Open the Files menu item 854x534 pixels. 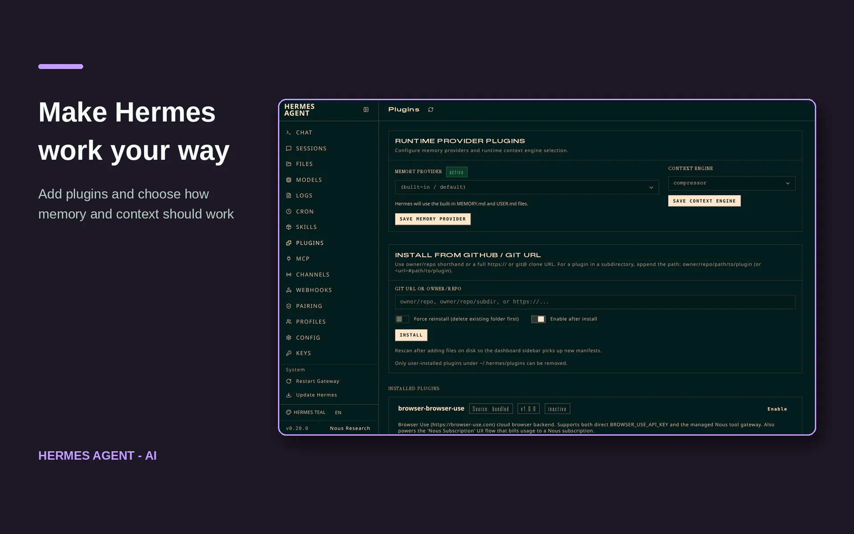[305, 164]
